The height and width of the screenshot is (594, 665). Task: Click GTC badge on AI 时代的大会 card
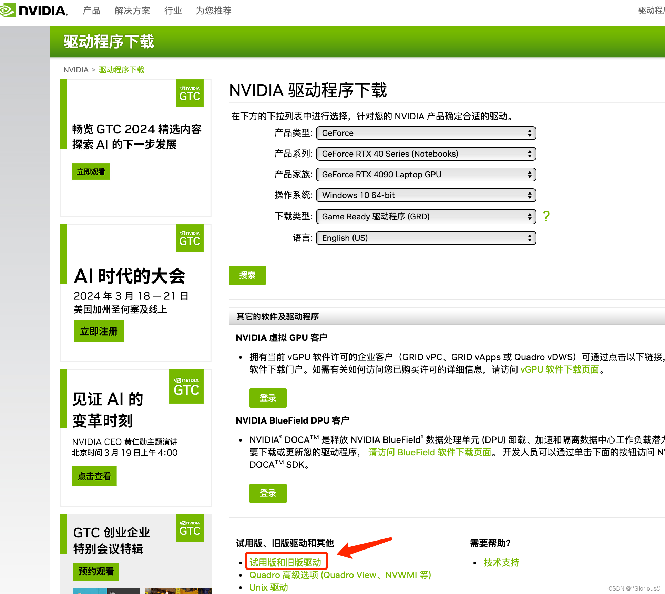[190, 238]
